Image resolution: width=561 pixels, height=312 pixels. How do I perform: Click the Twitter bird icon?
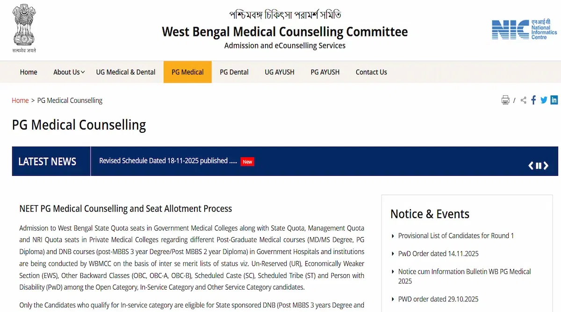point(543,100)
